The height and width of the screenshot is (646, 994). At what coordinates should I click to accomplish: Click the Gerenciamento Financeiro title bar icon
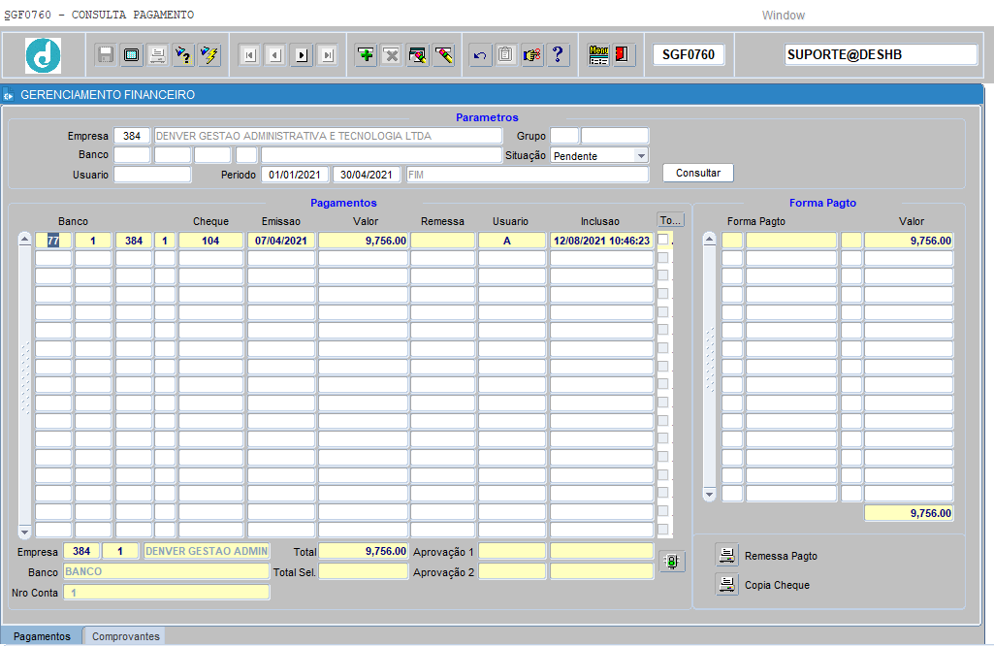pyautogui.click(x=8, y=95)
